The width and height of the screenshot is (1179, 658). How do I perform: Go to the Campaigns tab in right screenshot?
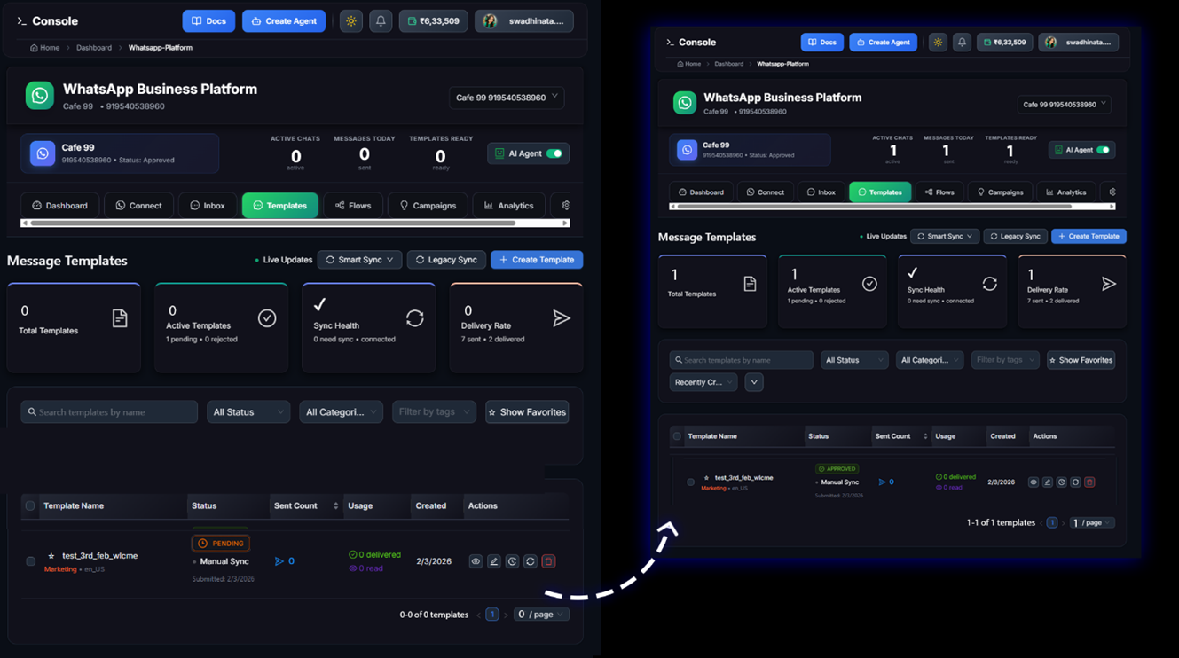[1000, 192]
